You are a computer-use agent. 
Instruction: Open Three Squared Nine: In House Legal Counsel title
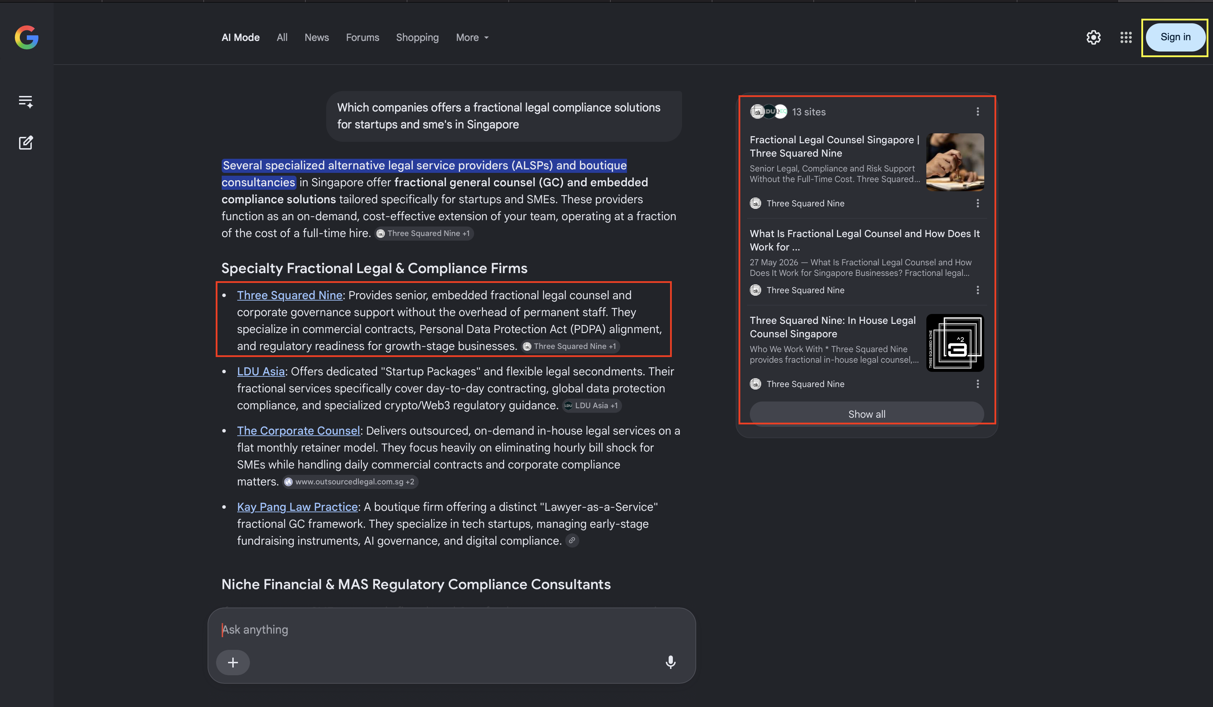click(x=833, y=327)
